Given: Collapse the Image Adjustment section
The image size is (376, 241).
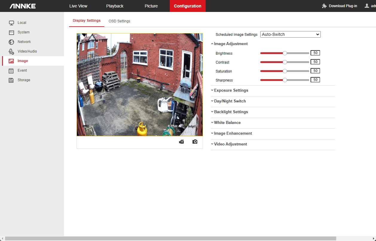Looking at the screenshot, I should point(231,44).
